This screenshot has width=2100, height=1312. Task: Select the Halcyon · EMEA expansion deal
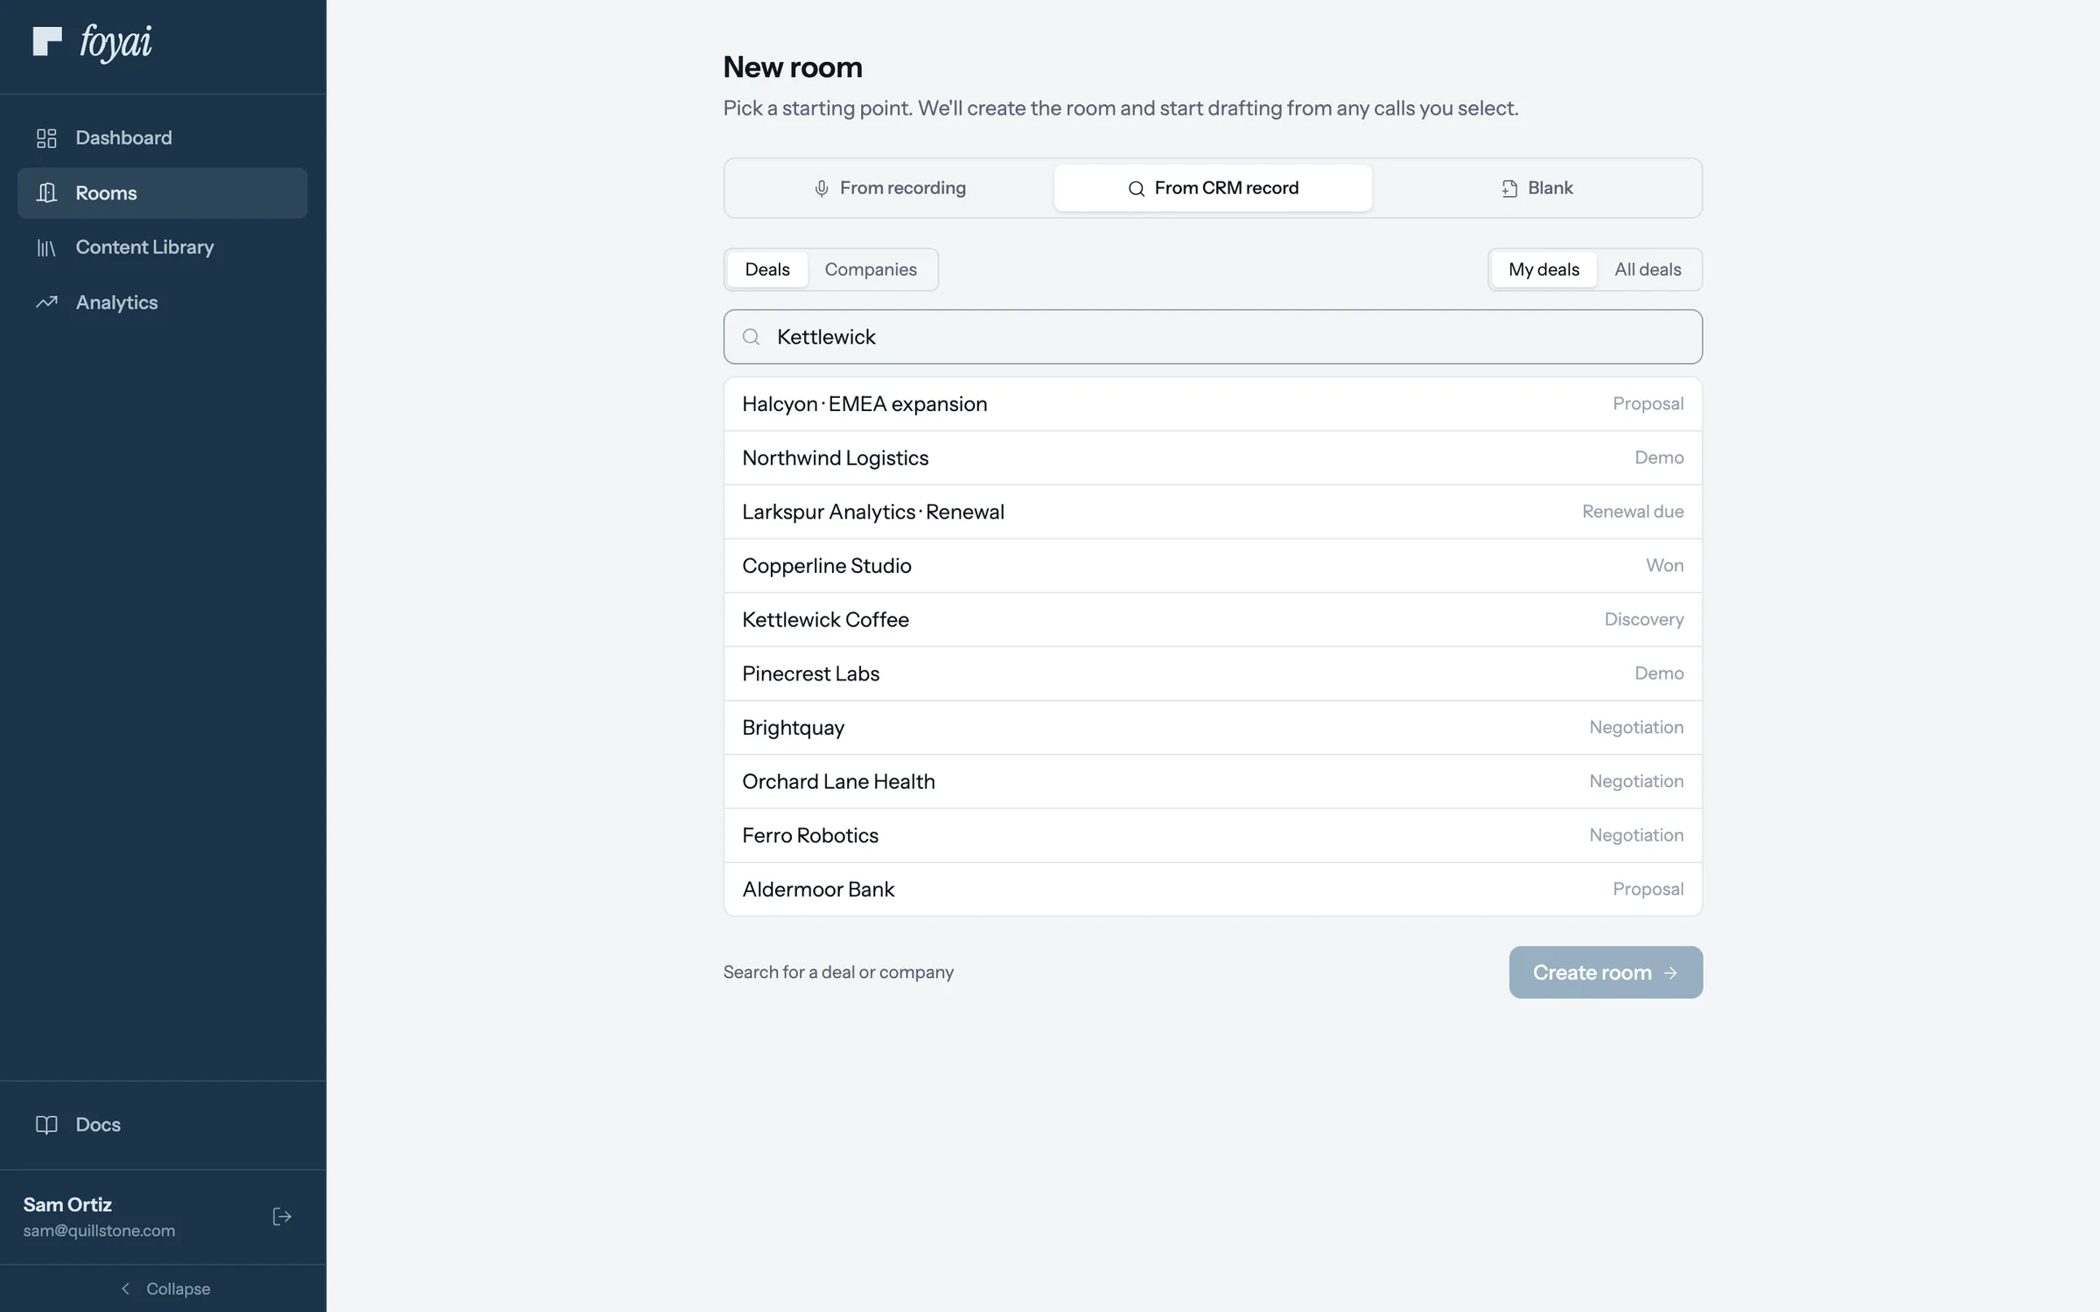(x=1213, y=404)
